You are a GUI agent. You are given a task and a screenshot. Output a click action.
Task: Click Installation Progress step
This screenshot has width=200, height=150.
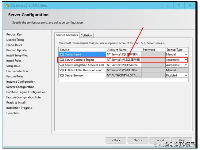(19, 108)
